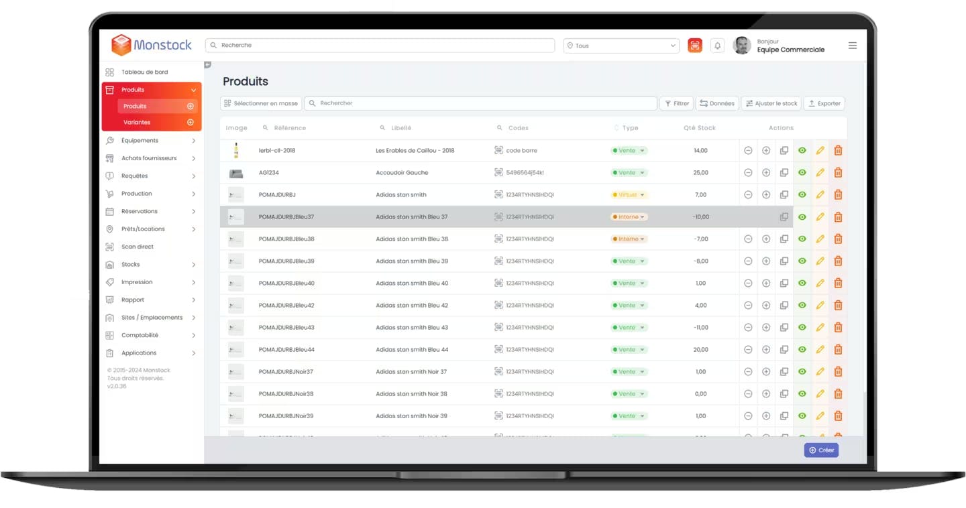The height and width of the screenshot is (508, 966).
Task: Click barcode icon in AG1234 row
Action: pos(498,173)
